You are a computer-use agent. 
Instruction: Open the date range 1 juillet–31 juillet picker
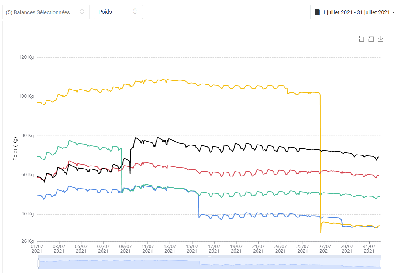pos(355,12)
